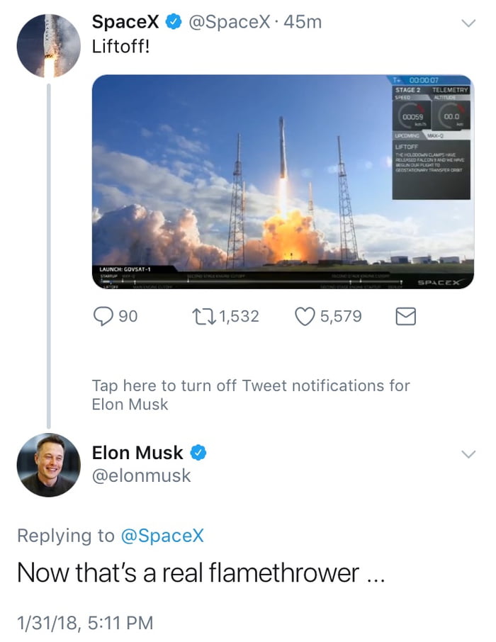Click Elon Musk verified blue badge
The height and width of the screenshot is (642, 496).
pyautogui.click(x=198, y=453)
